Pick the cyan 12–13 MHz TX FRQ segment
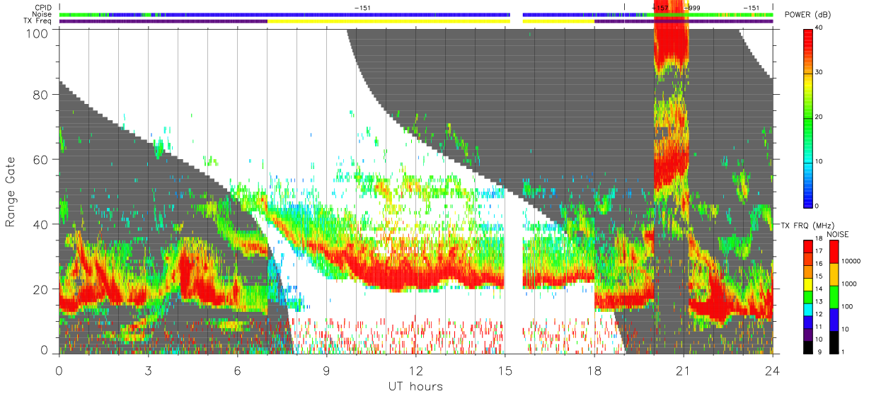 coord(809,309)
